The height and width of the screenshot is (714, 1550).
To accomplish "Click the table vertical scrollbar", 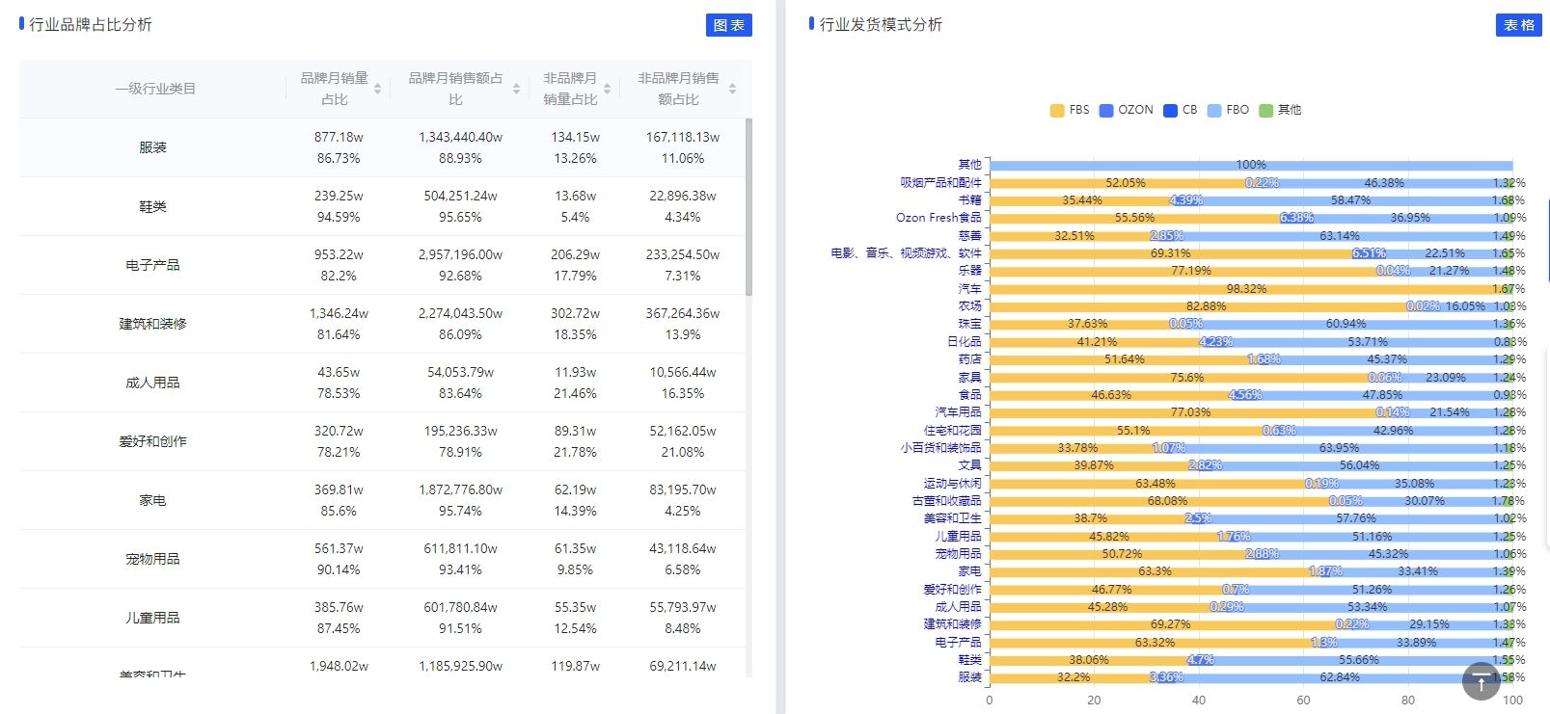I will click(749, 207).
